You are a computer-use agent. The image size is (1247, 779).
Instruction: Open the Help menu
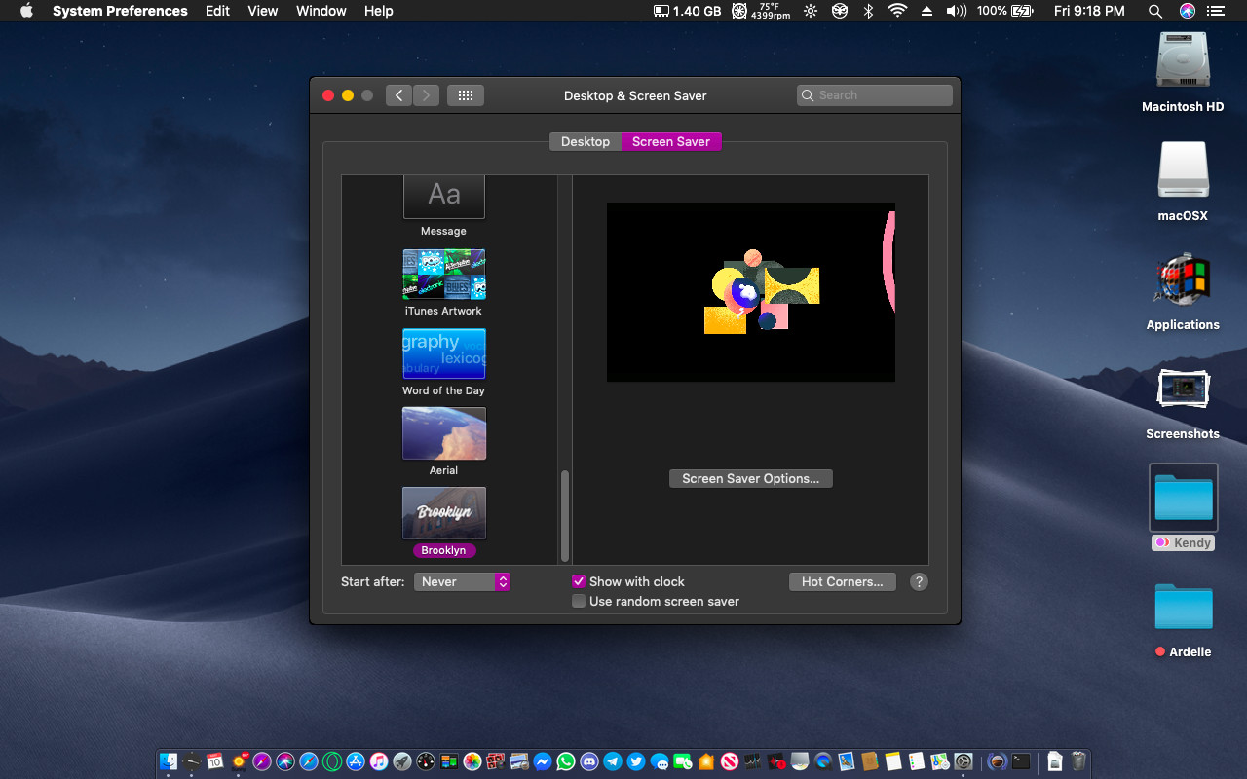379,11
